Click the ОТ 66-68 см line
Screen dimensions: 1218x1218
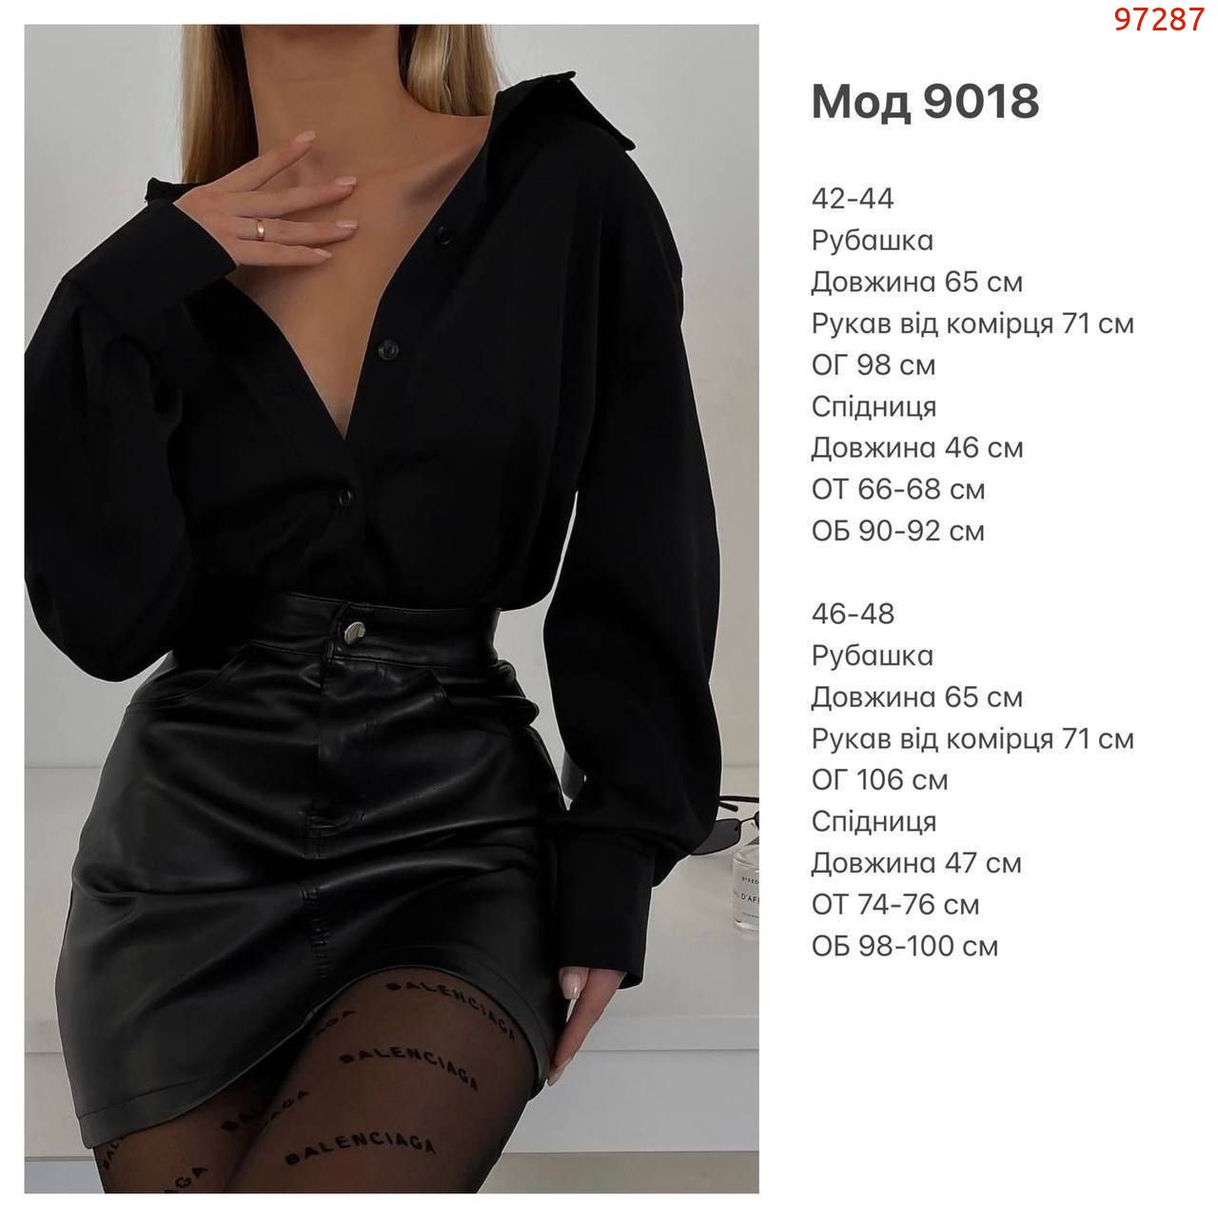898,490
